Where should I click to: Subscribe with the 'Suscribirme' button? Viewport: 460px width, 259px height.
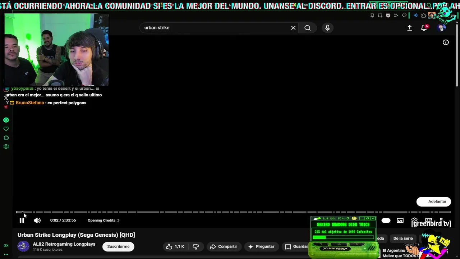click(x=118, y=246)
